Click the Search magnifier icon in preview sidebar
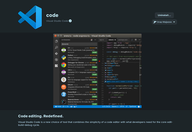The height and width of the screenshot is (132, 192). pyautogui.click(x=56, y=47)
